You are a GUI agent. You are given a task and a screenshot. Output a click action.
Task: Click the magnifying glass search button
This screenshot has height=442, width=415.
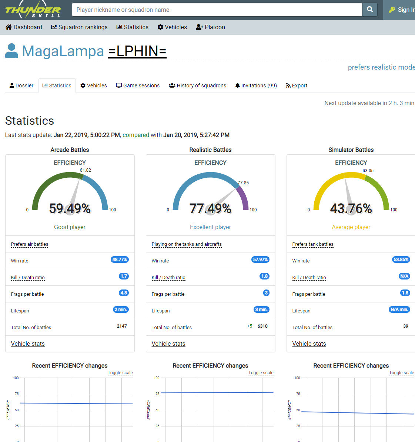(x=370, y=10)
